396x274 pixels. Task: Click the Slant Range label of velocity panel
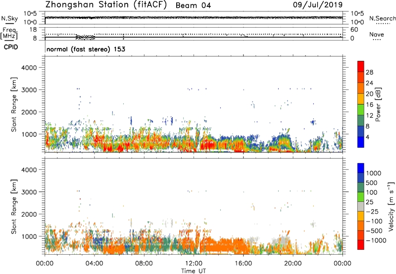tap(14, 207)
